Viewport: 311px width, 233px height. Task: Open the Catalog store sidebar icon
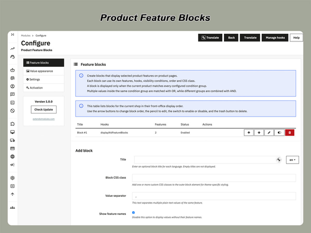tap(12, 78)
